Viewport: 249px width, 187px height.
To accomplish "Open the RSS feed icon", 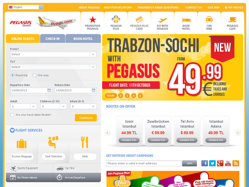I will click(236, 163).
